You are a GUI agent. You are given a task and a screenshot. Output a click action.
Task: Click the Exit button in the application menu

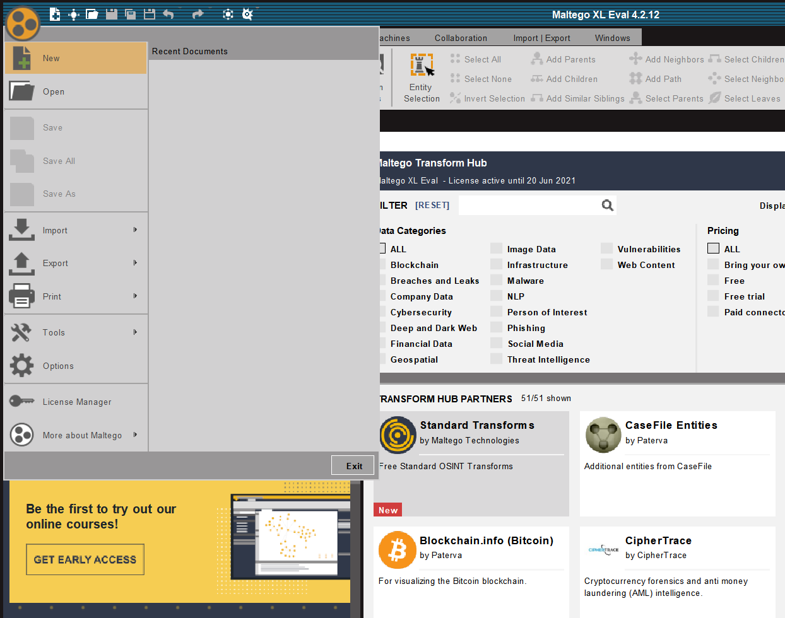[x=353, y=466]
